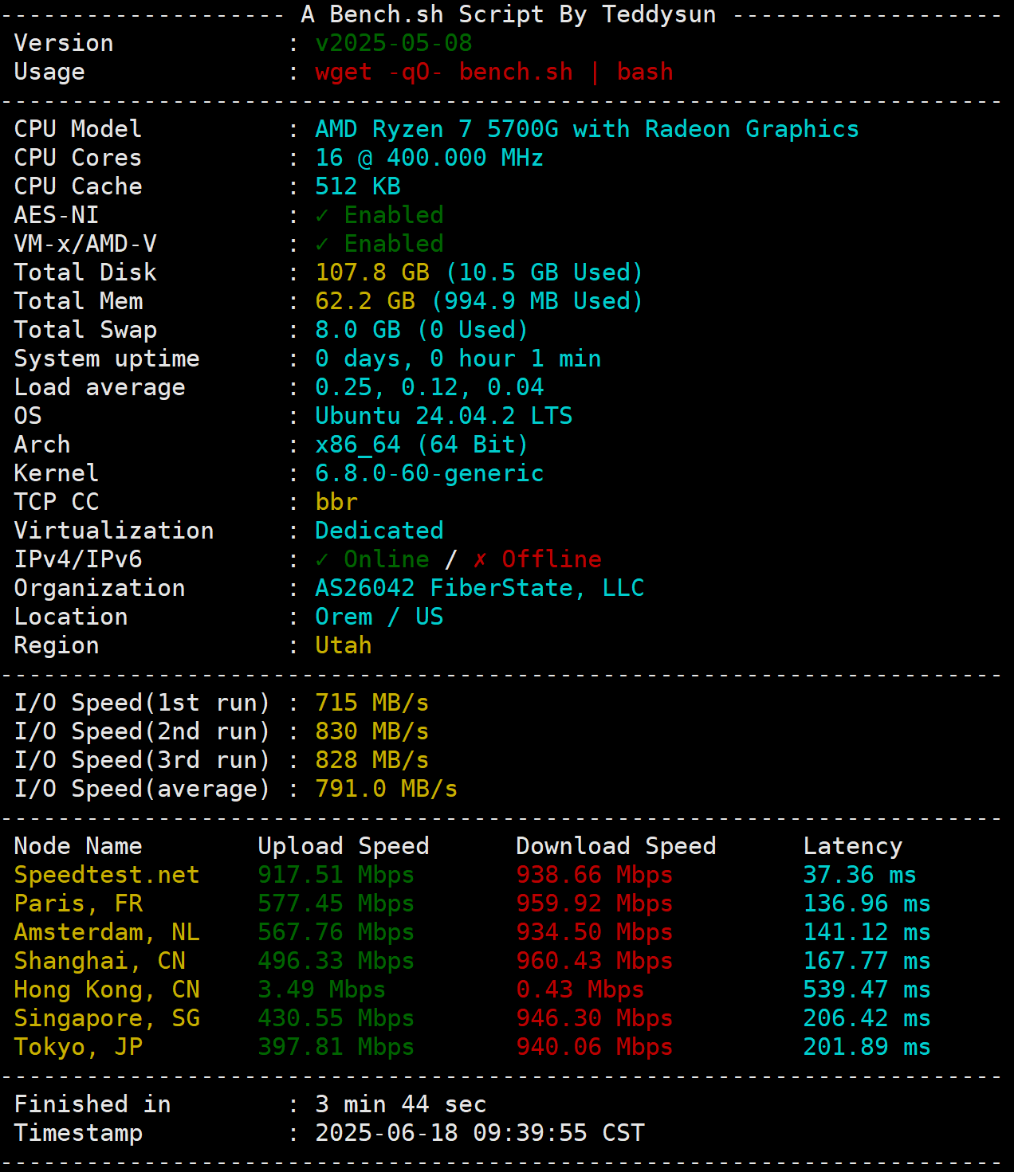Image resolution: width=1014 pixels, height=1172 pixels.
Task: Click the Virtualization value Dedicated
Action: click(379, 530)
